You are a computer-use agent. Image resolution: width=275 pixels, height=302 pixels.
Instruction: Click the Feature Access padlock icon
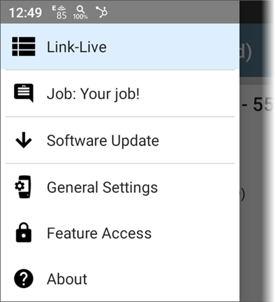coord(23,232)
